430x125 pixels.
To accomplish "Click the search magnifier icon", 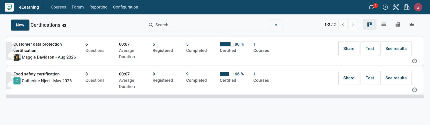I will [x=151, y=25].
